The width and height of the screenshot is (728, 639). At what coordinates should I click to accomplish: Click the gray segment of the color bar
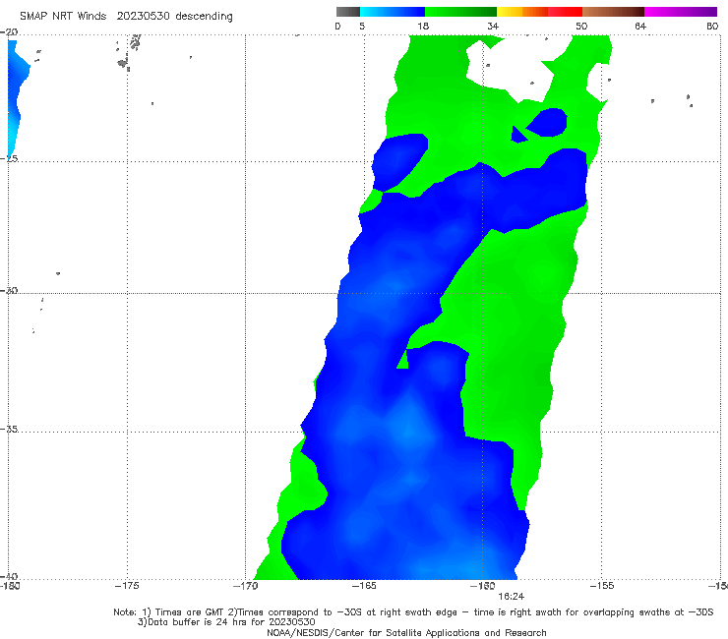pos(348,12)
